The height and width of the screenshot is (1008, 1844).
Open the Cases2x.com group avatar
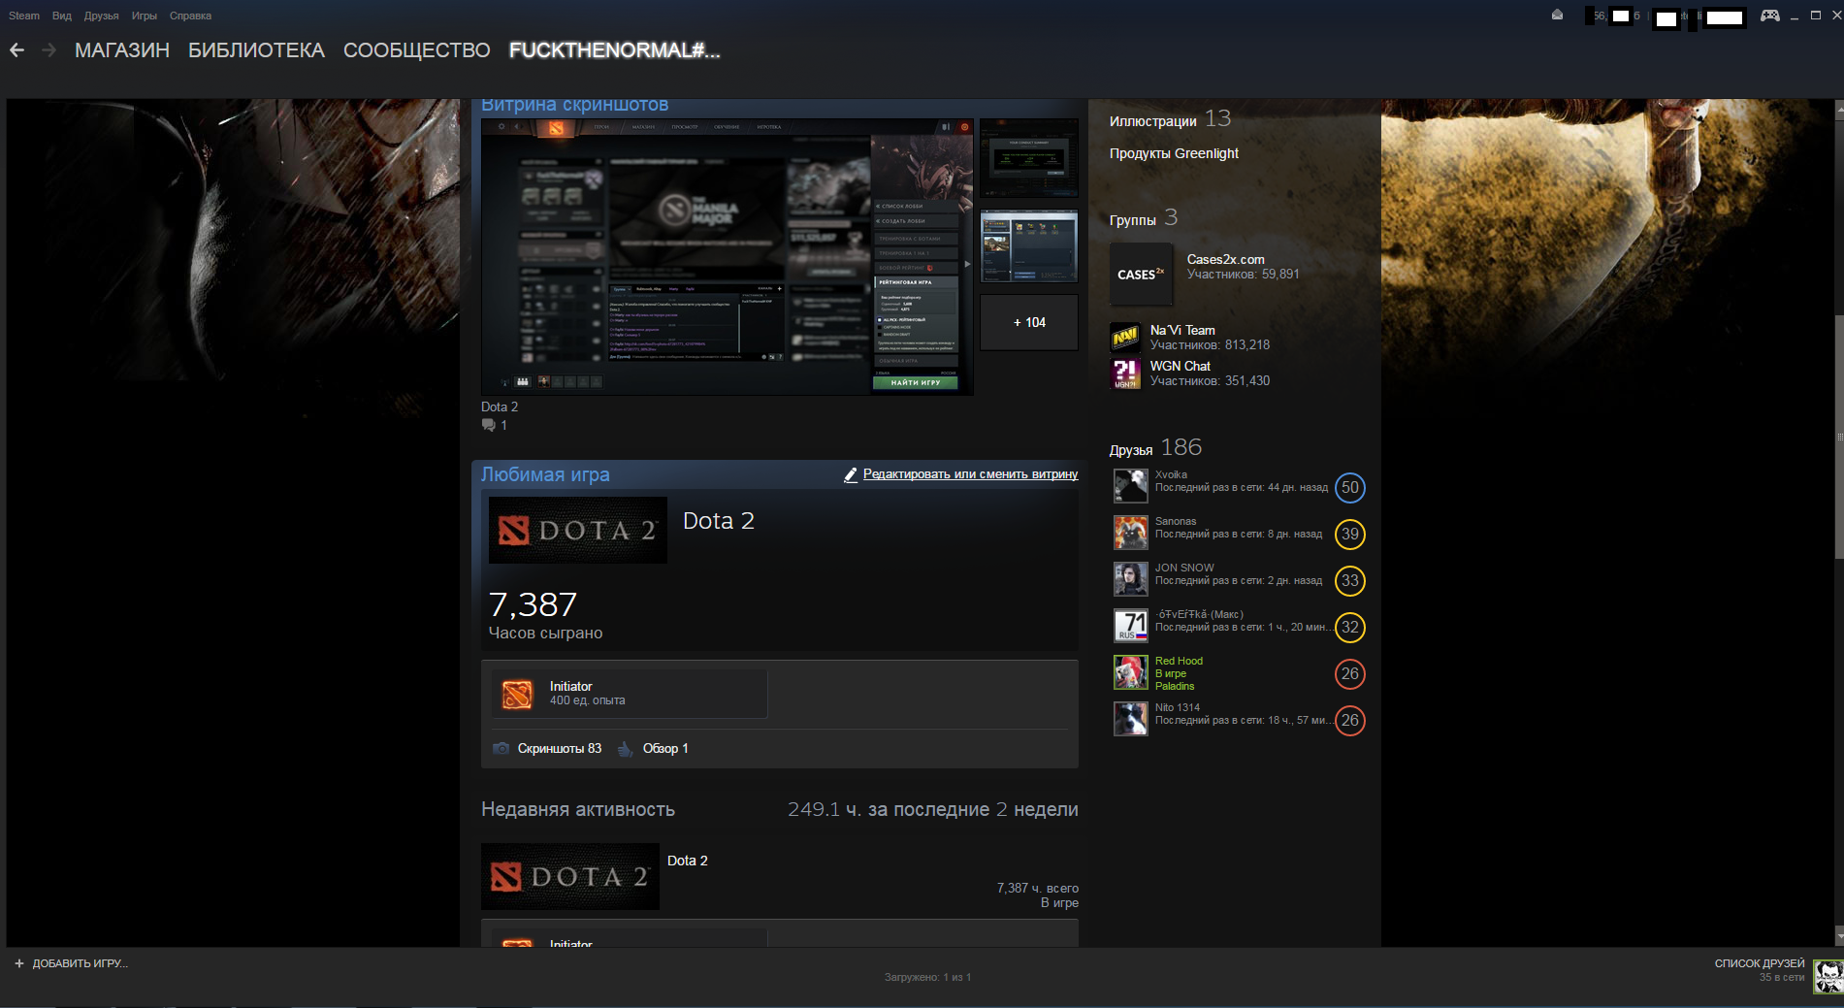pos(1141,275)
